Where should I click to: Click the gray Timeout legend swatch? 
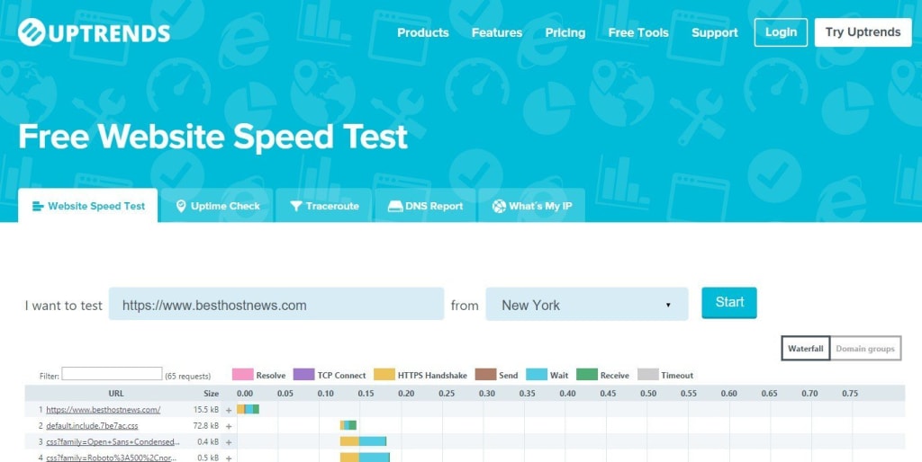click(x=648, y=375)
